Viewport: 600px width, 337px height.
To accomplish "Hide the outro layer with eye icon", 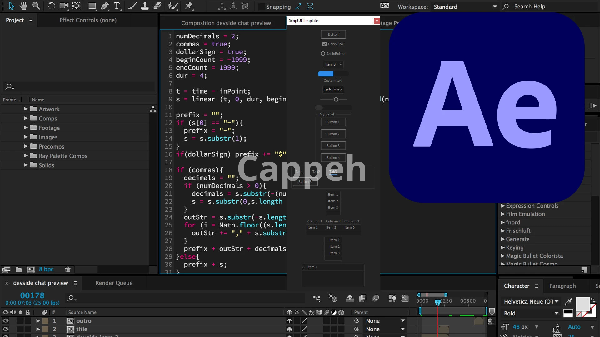I will point(6,321).
